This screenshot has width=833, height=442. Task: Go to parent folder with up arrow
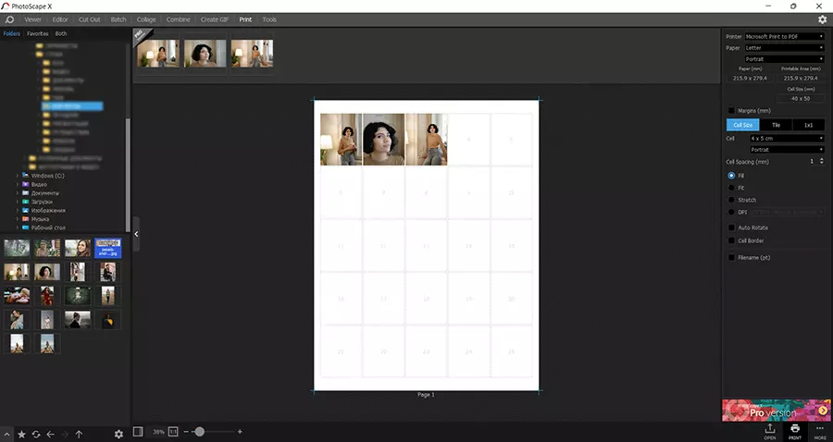tap(79, 434)
